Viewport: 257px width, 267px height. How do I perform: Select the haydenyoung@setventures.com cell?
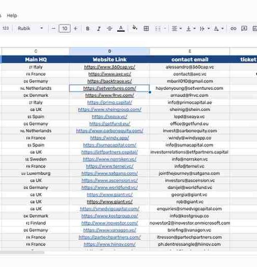[x=190, y=88]
